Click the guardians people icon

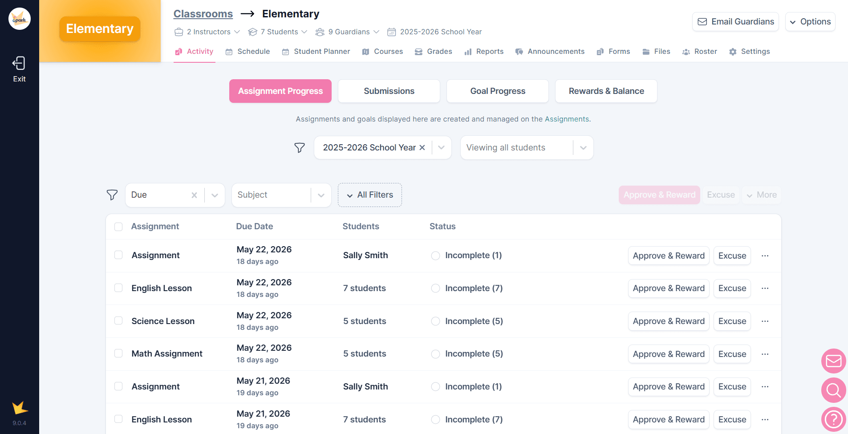(320, 32)
